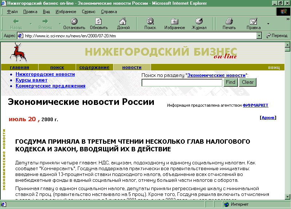Click the vertical scrollbar down arrow
This screenshot has width=291, height=209.
pos(287,196)
